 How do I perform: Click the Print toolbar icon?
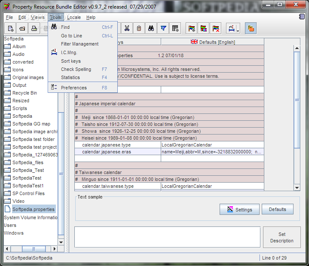(x=34, y=28)
